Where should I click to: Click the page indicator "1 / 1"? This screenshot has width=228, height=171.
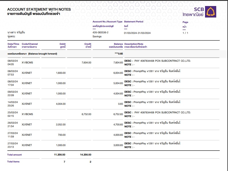click(185, 33)
